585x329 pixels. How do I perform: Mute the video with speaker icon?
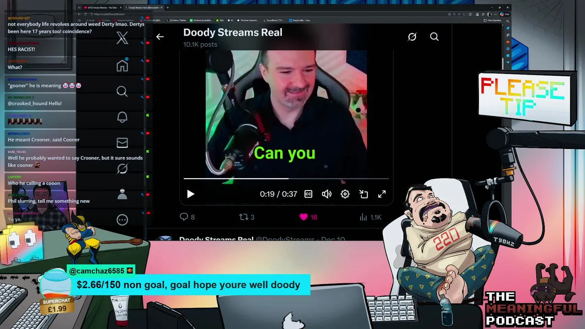327,194
